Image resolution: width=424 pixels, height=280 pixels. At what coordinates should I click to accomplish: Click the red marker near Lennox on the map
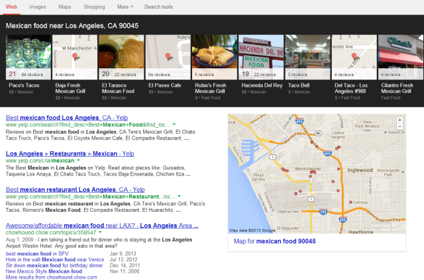pos(350,202)
